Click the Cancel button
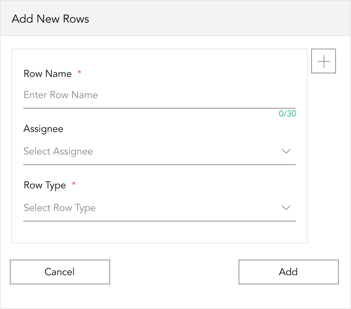The height and width of the screenshot is (309, 351). click(60, 272)
